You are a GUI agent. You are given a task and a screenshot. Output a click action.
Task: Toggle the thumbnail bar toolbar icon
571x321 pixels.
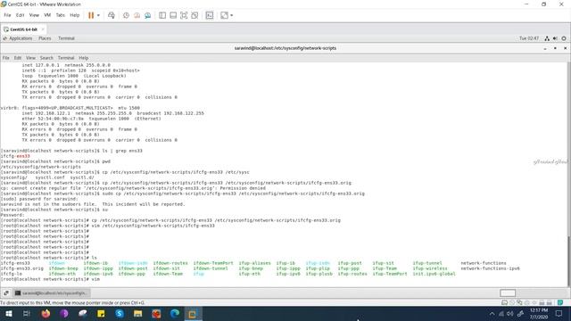click(173, 15)
